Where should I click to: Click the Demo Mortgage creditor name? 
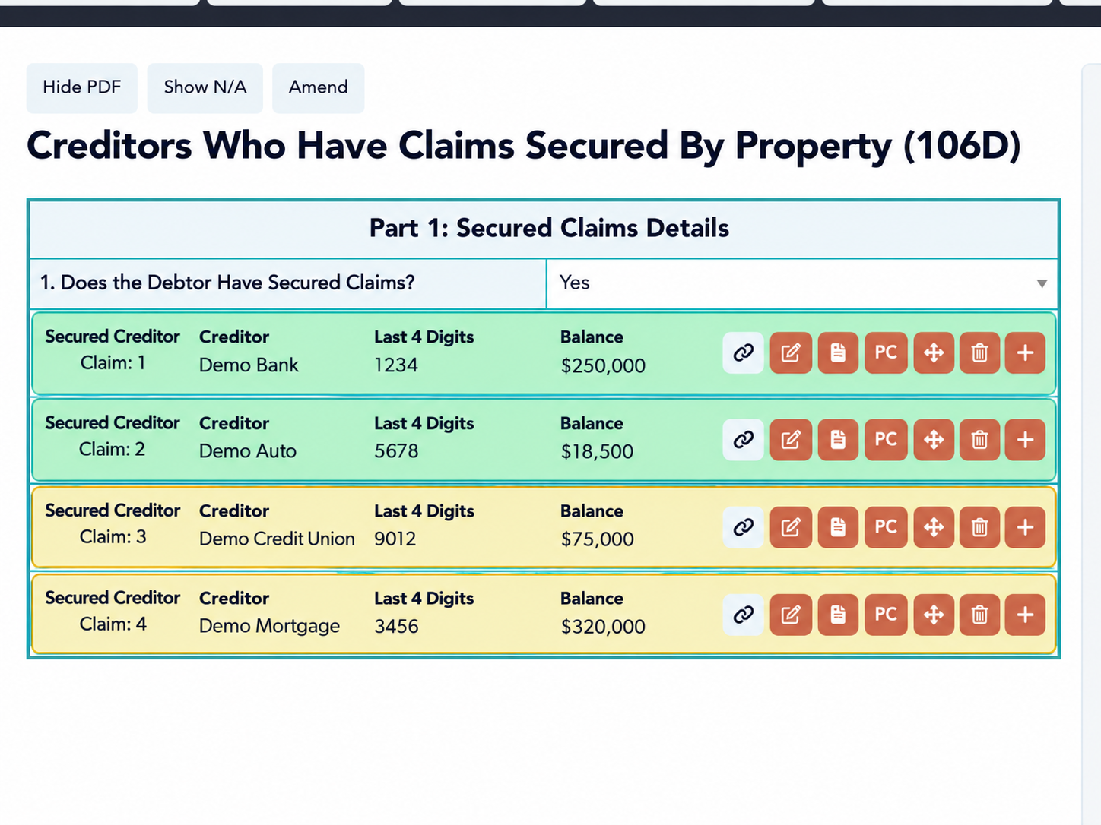pos(269,626)
